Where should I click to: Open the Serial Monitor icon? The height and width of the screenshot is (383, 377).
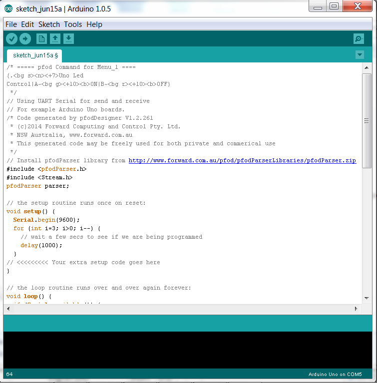359,39
